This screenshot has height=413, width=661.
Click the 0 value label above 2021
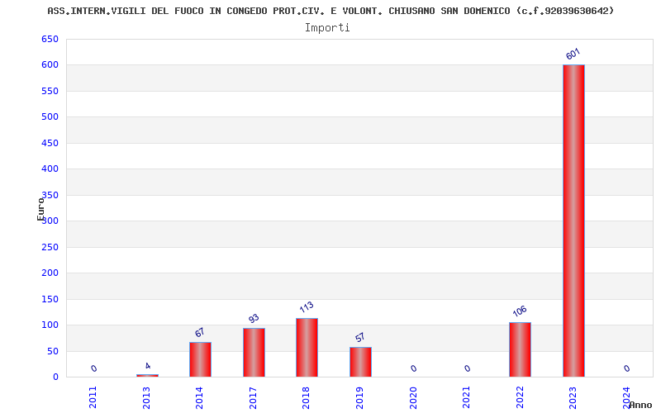[x=467, y=368]
